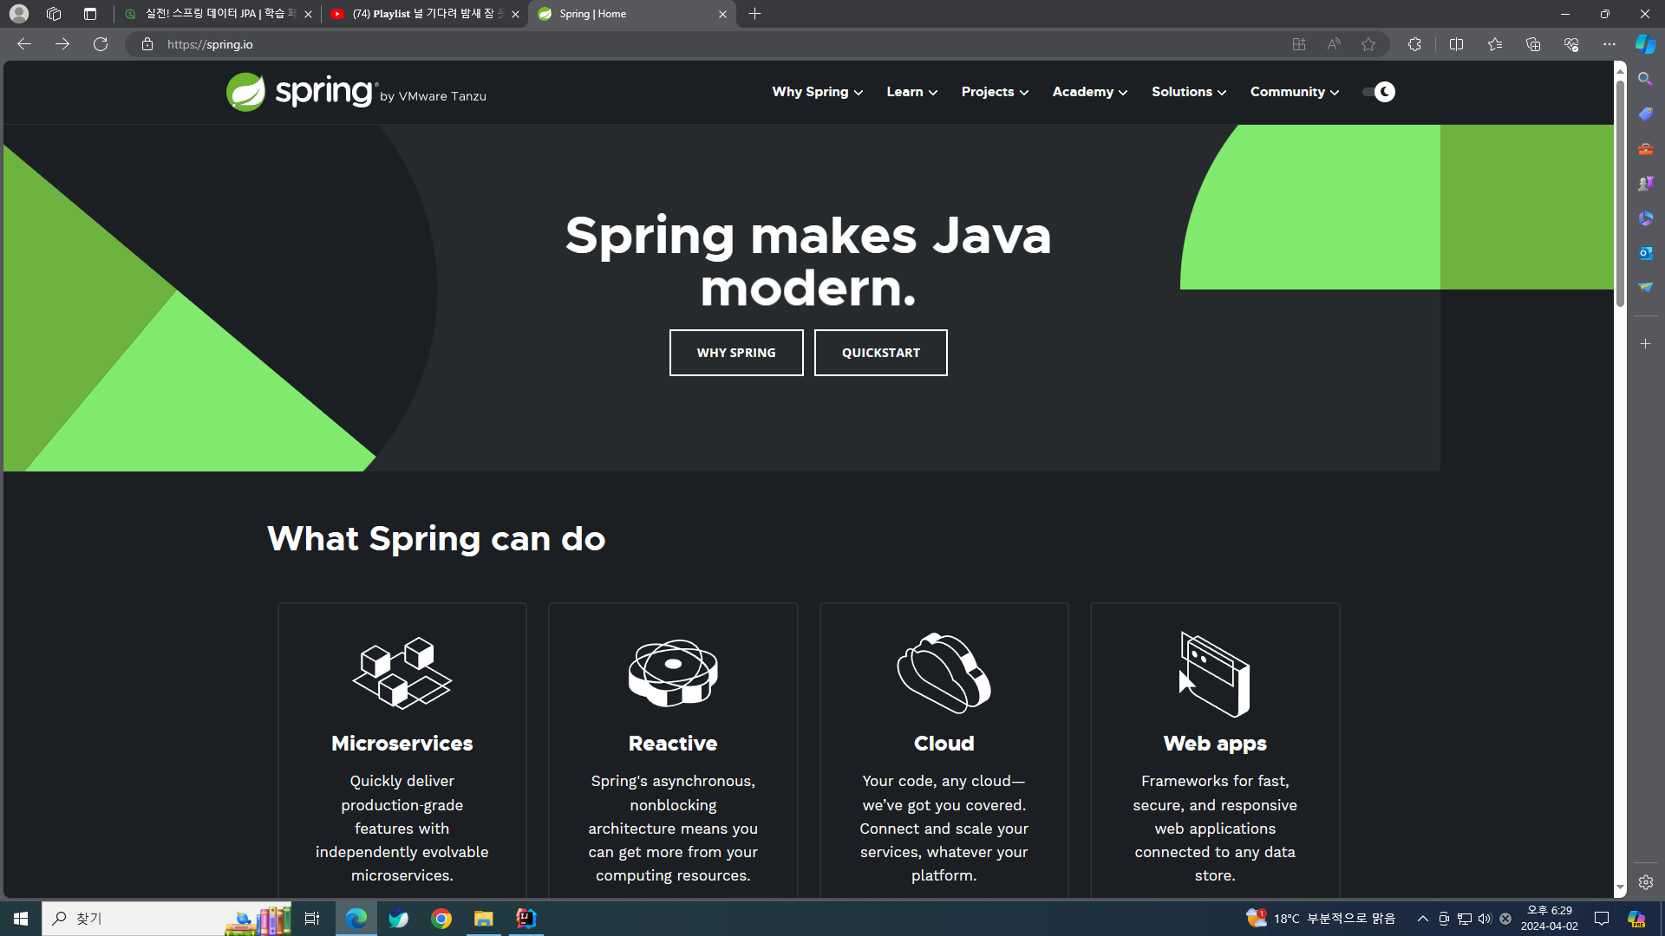Open the browser extensions puzzle icon
The width and height of the screenshot is (1665, 936).
coord(1414,44)
